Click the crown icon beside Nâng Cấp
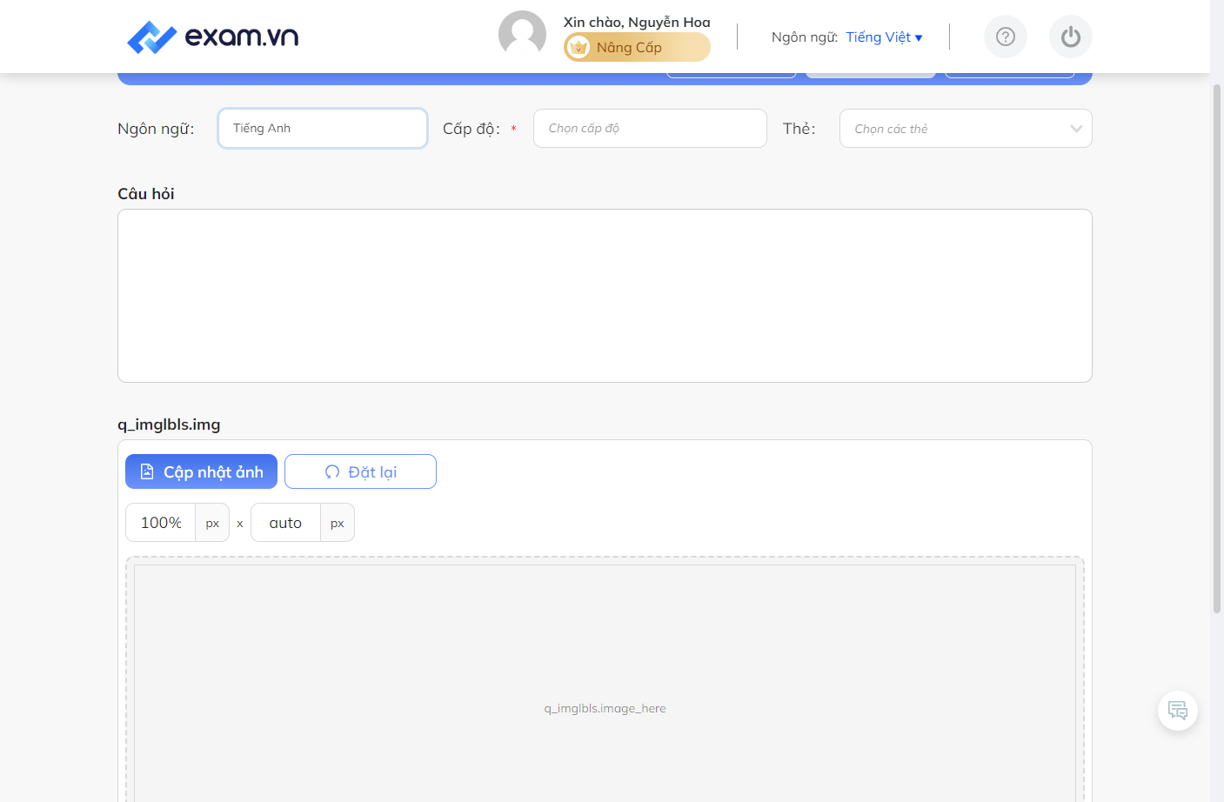1224x802 pixels. [x=579, y=48]
